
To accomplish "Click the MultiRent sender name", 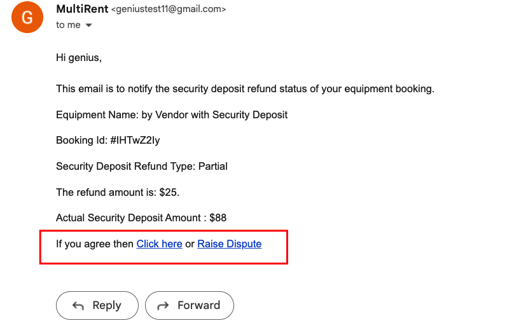I will point(82,10).
